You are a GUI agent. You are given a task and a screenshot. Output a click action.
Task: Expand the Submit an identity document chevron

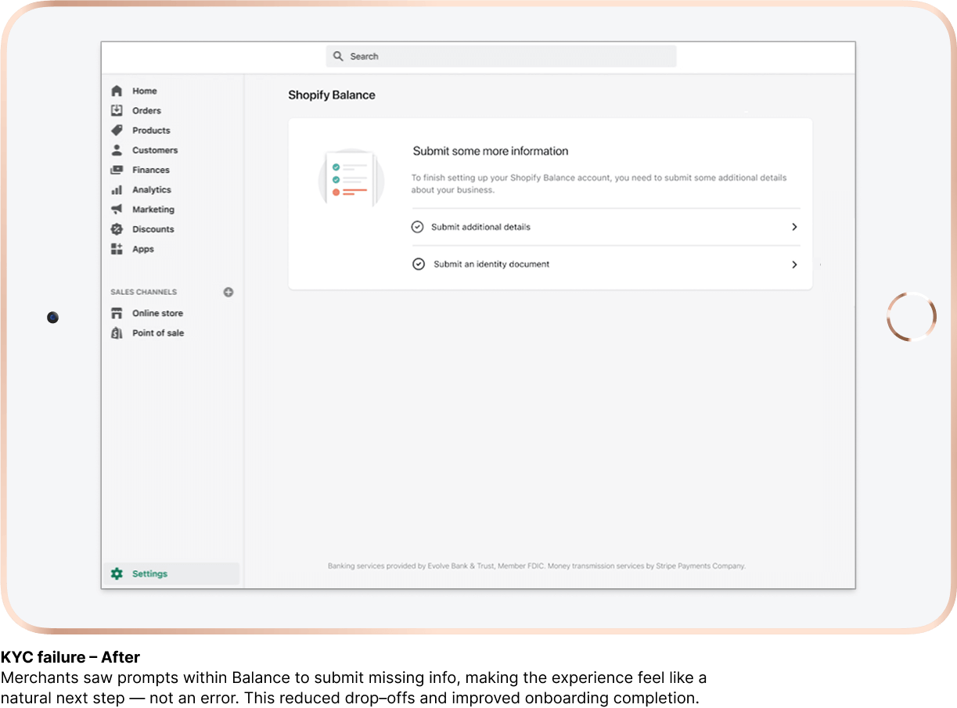click(x=794, y=264)
